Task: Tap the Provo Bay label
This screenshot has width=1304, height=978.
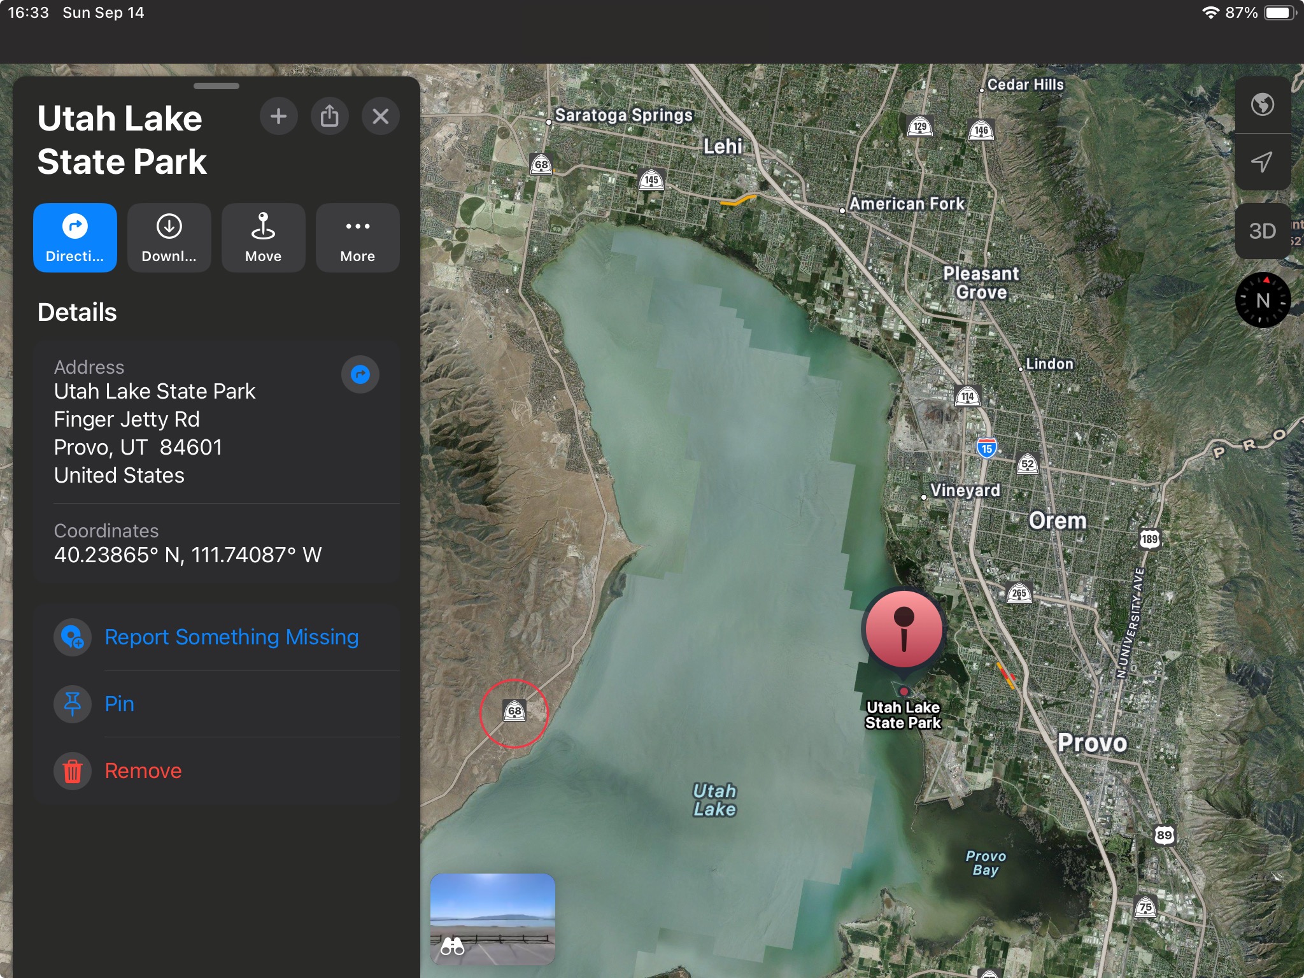Action: click(986, 863)
